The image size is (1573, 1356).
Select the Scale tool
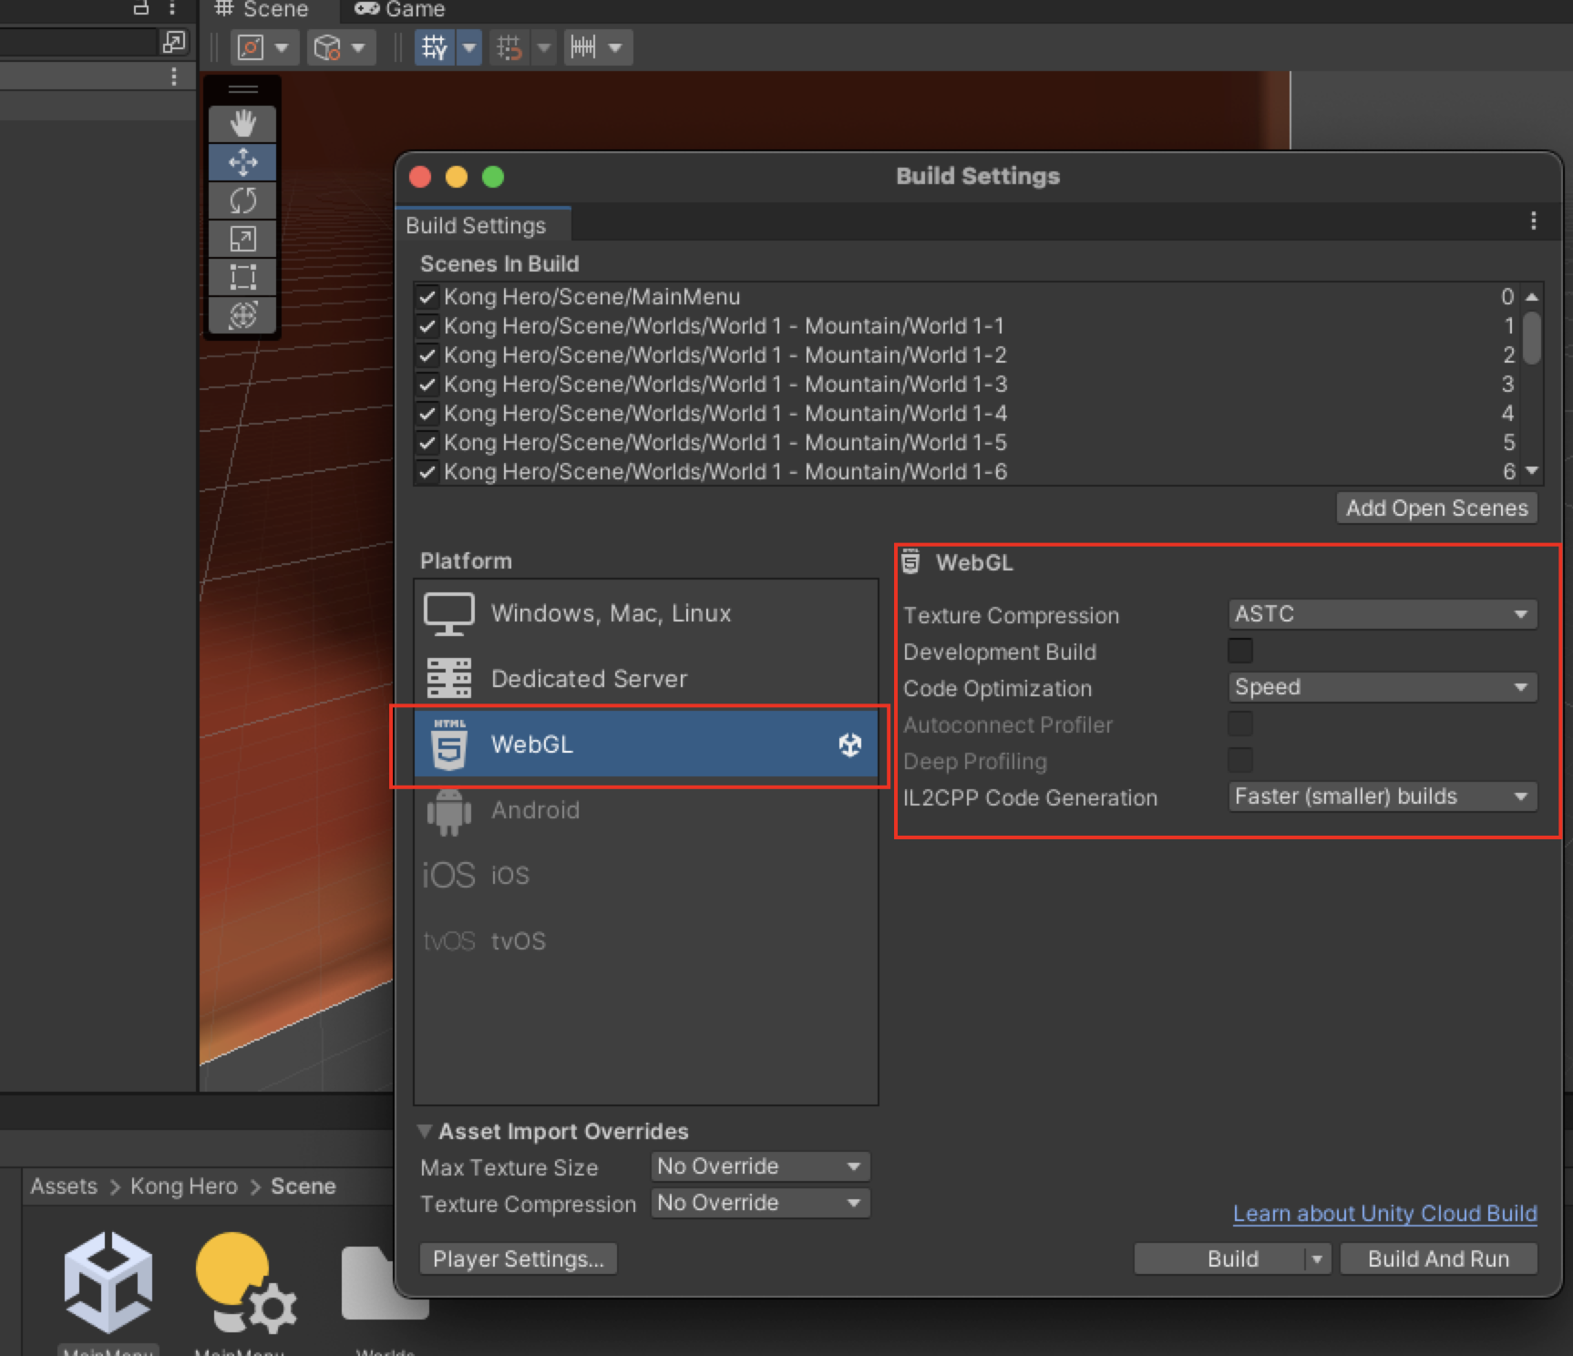tap(242, 239)
